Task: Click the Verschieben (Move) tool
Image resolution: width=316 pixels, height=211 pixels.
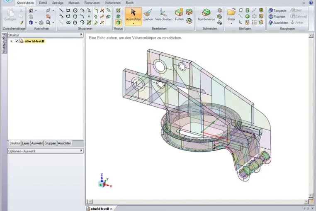Action: 163,15
